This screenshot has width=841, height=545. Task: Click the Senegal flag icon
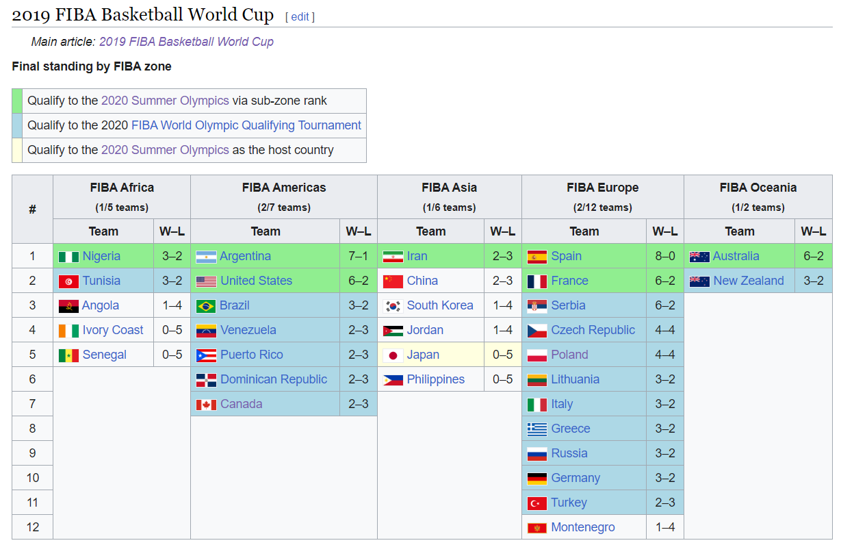click(68, 355)
